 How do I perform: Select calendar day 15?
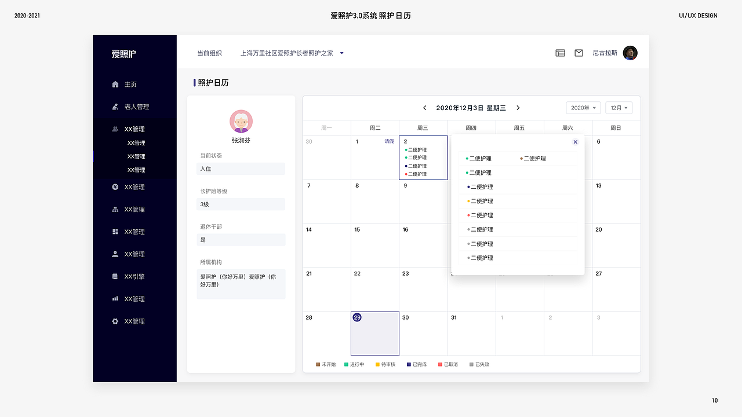tap(375, 246)
